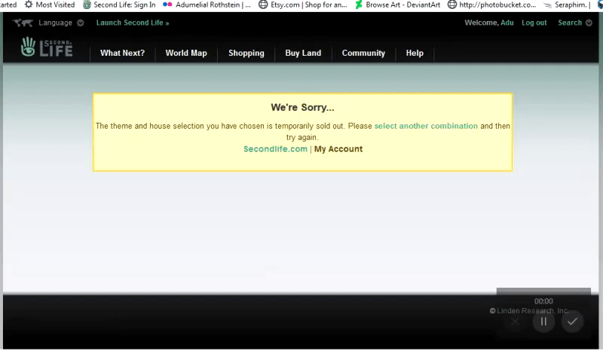Open the Search link in header

pos(570,23)
